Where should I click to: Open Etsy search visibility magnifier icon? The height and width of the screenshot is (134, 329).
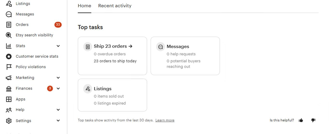tap(9, 35)
